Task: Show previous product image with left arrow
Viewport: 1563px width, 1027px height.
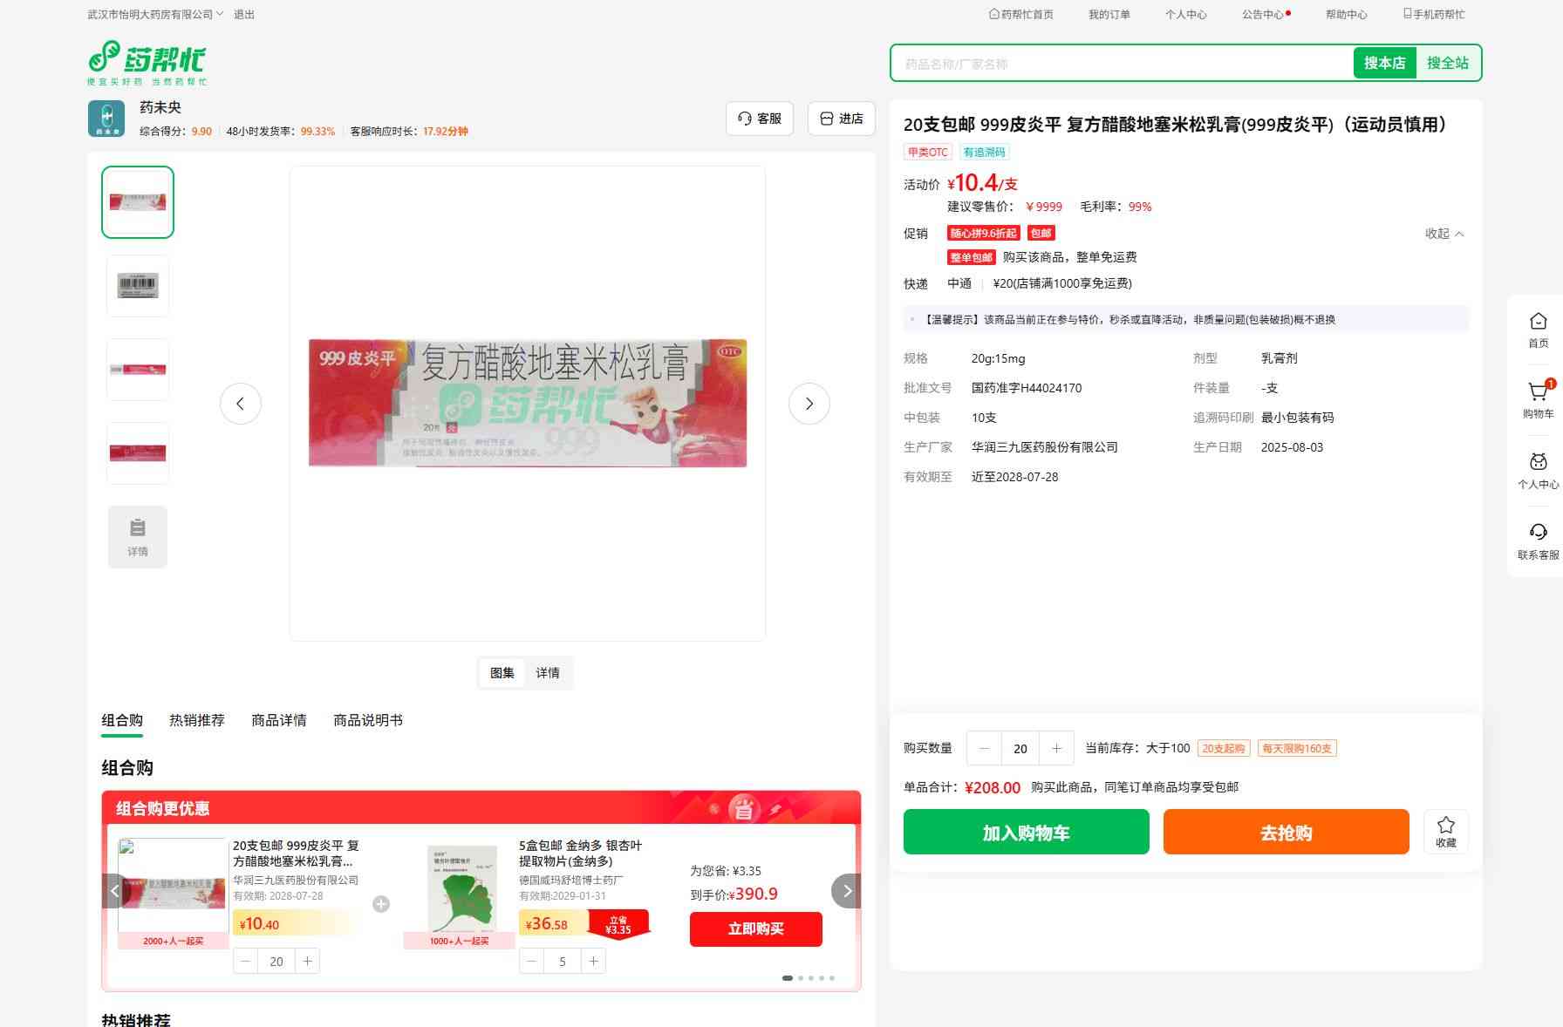Action: 240,404
